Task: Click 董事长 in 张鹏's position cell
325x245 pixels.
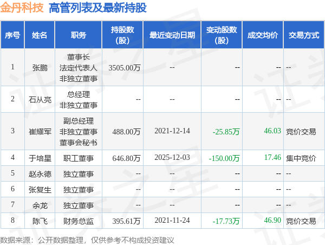Action: coord(79,57)
